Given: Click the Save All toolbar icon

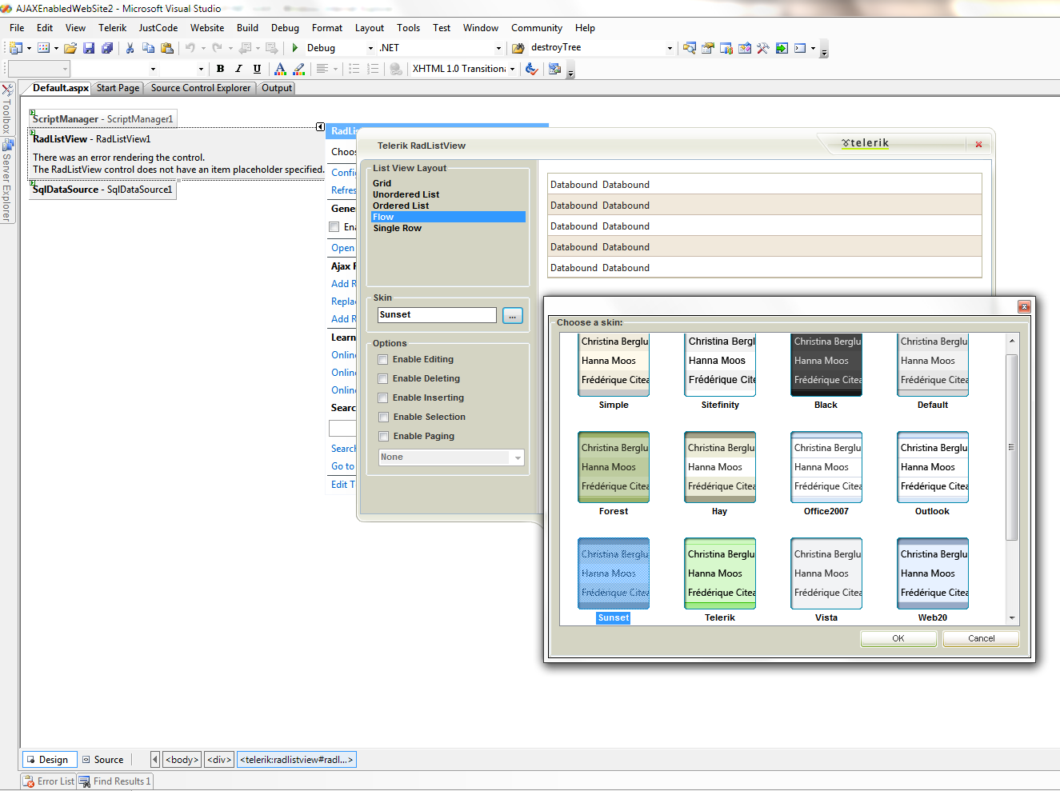Looking at the screenshot, I should click(107, 48).
